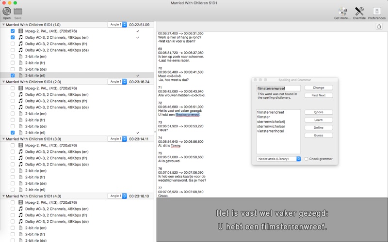Enable Mpeg-2 video track in title 4.0
This screenshot has height=242, width=388.
(x=13, y=202)
